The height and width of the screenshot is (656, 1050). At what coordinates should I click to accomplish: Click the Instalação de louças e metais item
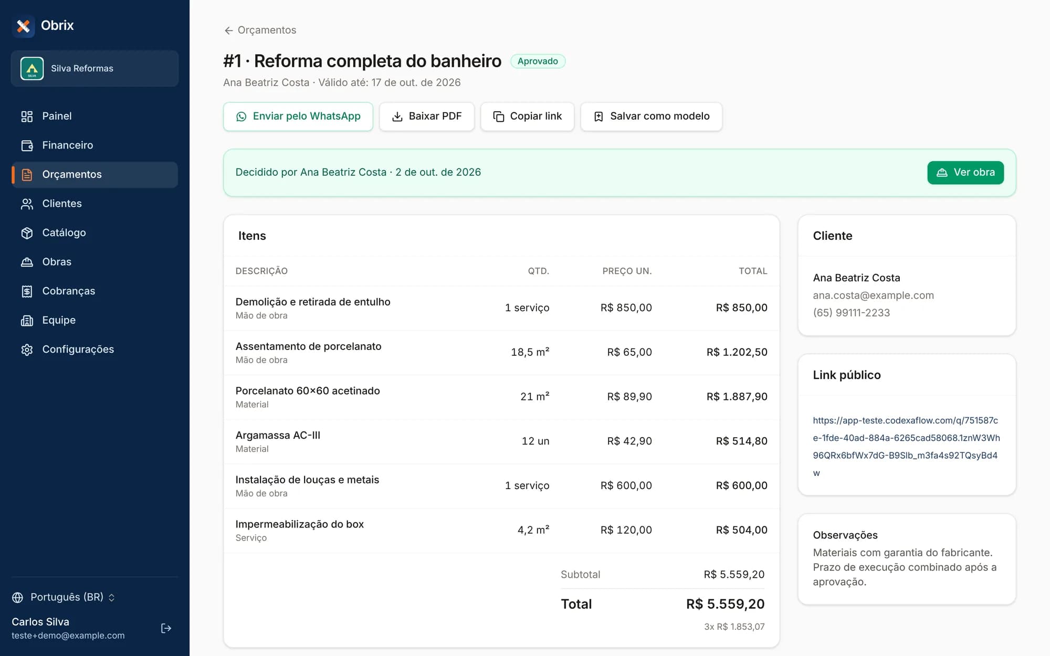coord(501,486)
